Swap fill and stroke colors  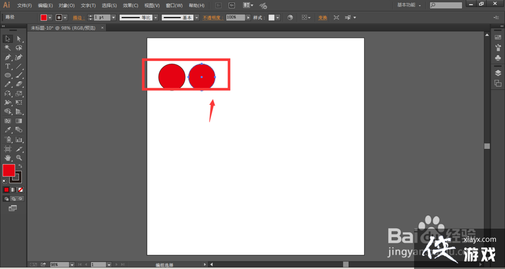pyautogui.click(x=20, y=166)
